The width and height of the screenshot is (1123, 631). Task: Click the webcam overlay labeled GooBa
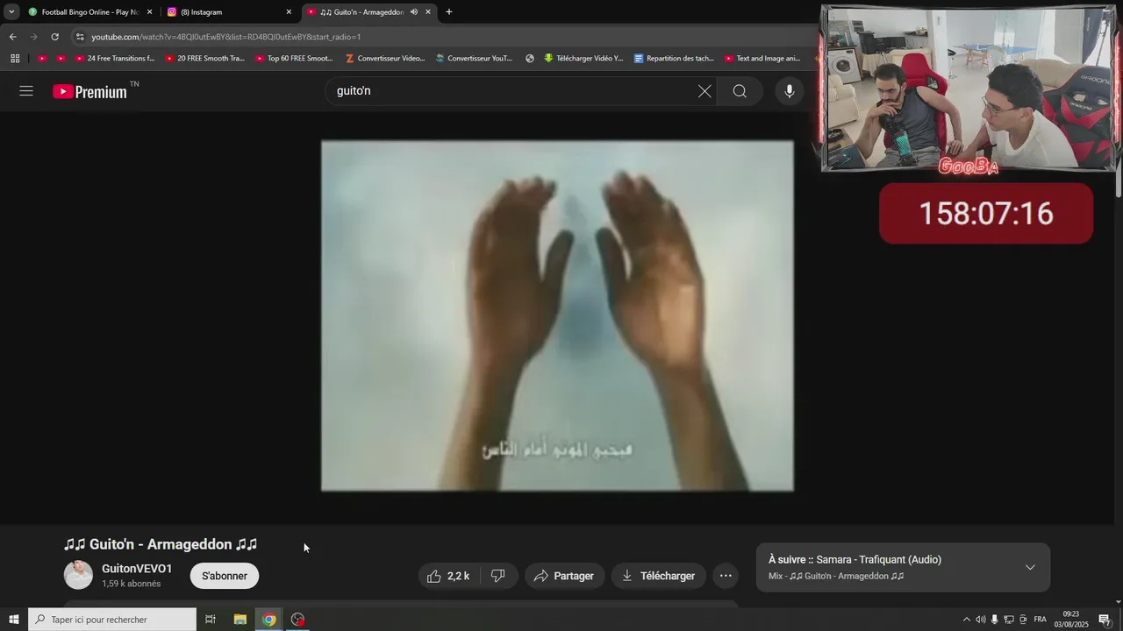point(969,89)
